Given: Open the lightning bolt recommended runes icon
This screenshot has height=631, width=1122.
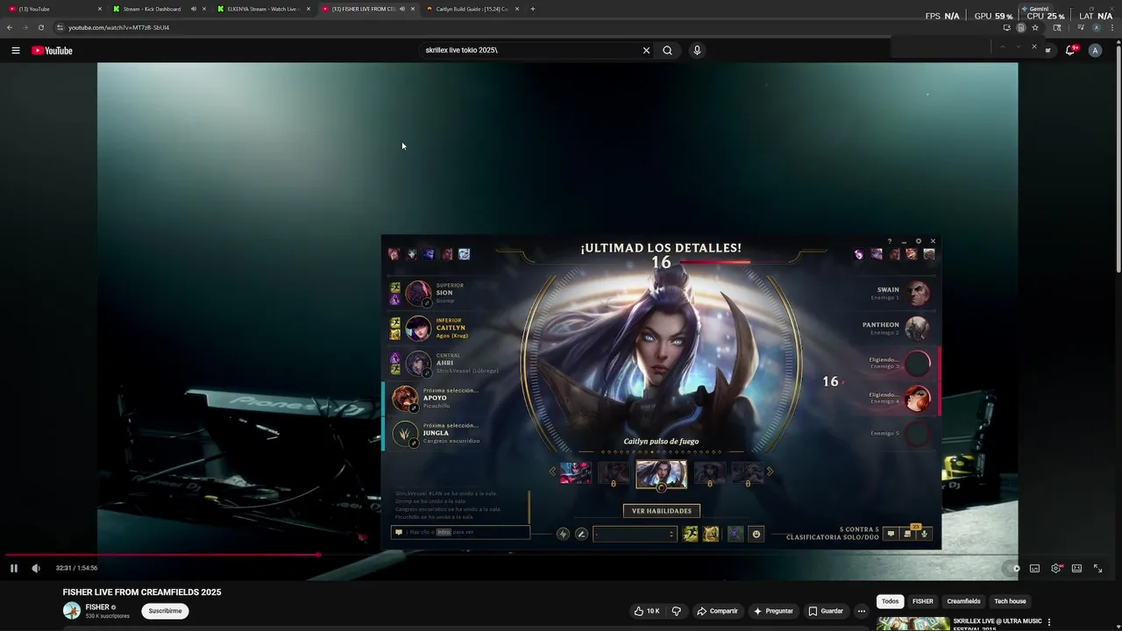Looking at the screenshot, I should (x=563, y=534).
